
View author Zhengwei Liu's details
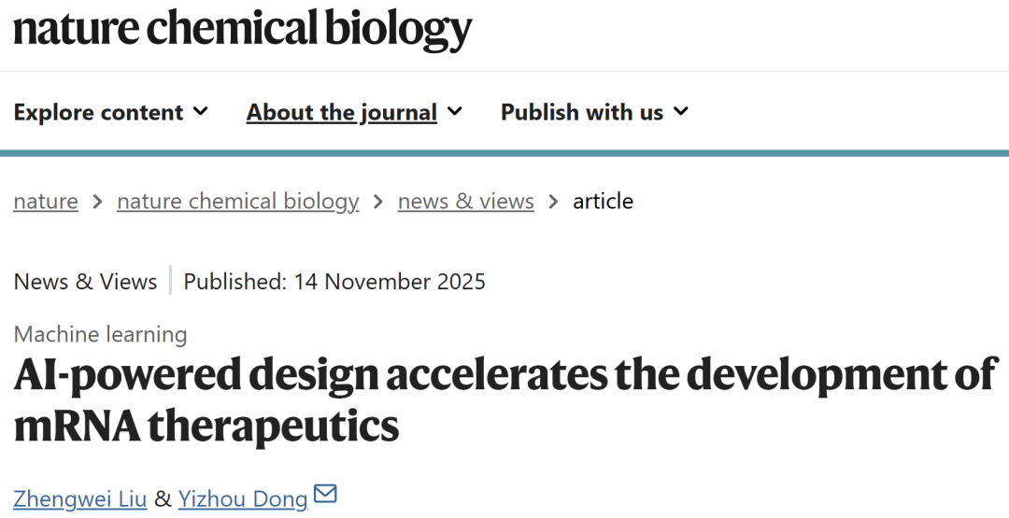point(80,499)
